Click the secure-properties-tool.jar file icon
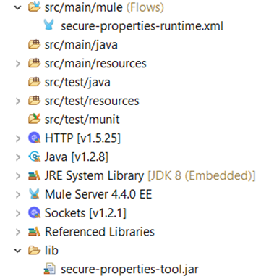The width and height of the screenshot is (274, 279). tap(49, 269)
